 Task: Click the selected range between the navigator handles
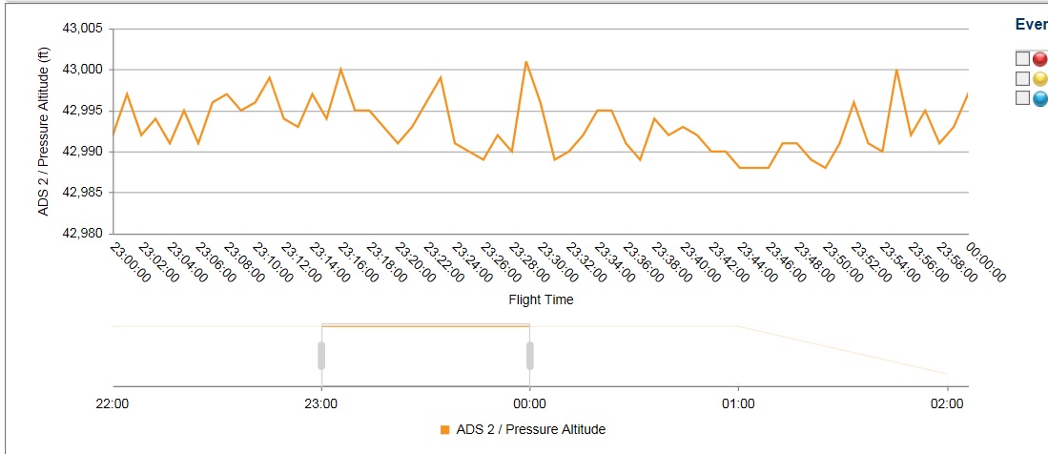(x=425, y=353)
